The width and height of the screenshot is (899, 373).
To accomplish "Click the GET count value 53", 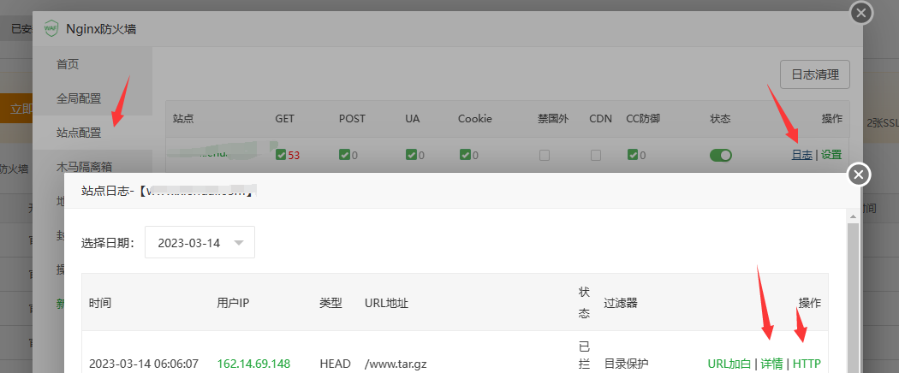I will point(295,155).
